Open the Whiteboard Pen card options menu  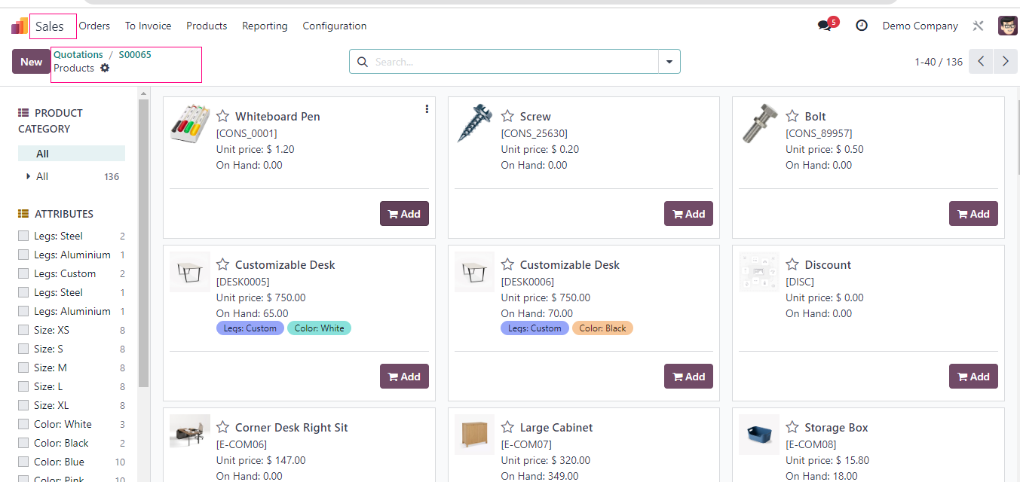pos(427,109)
